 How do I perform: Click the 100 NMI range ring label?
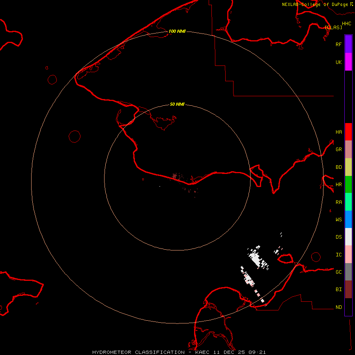coord(177,31)
